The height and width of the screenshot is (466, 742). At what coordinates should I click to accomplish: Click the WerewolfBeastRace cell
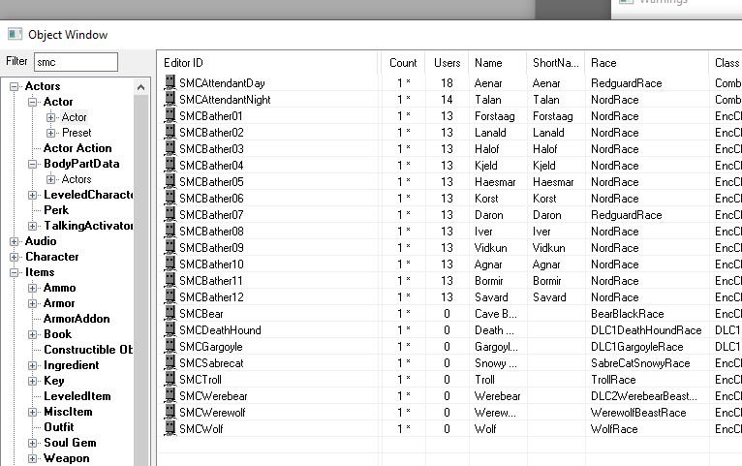[638, 413]
